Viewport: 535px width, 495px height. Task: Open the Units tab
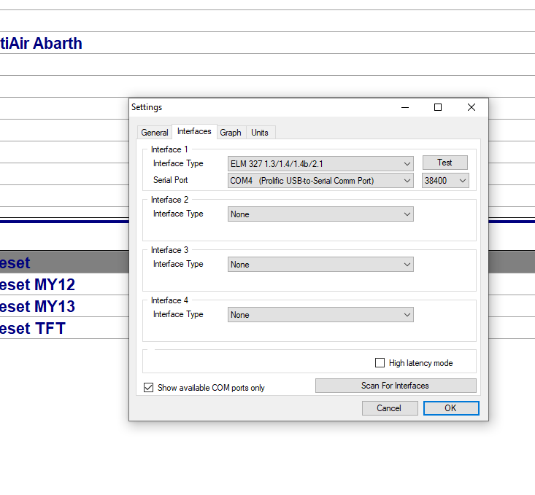[x=260, y=133]
